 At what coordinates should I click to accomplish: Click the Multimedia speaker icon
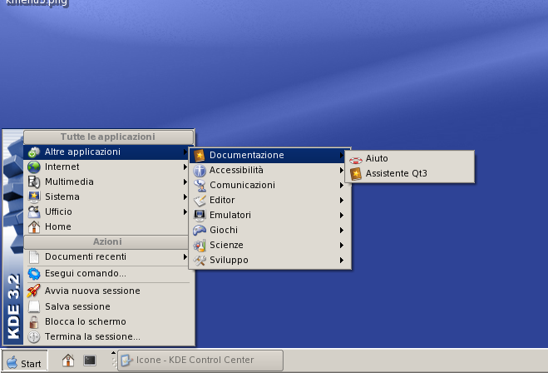34,182
